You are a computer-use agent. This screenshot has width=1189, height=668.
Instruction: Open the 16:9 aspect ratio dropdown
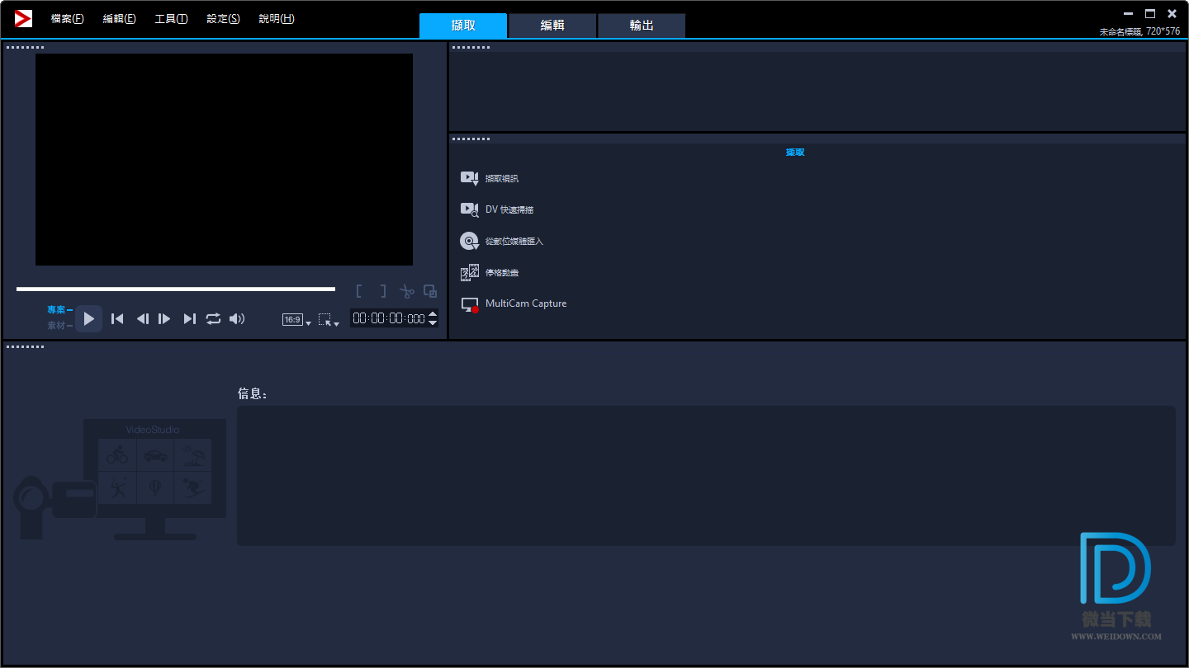pos(297,320)
